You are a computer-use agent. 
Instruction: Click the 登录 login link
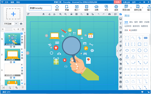click(134, 2)
